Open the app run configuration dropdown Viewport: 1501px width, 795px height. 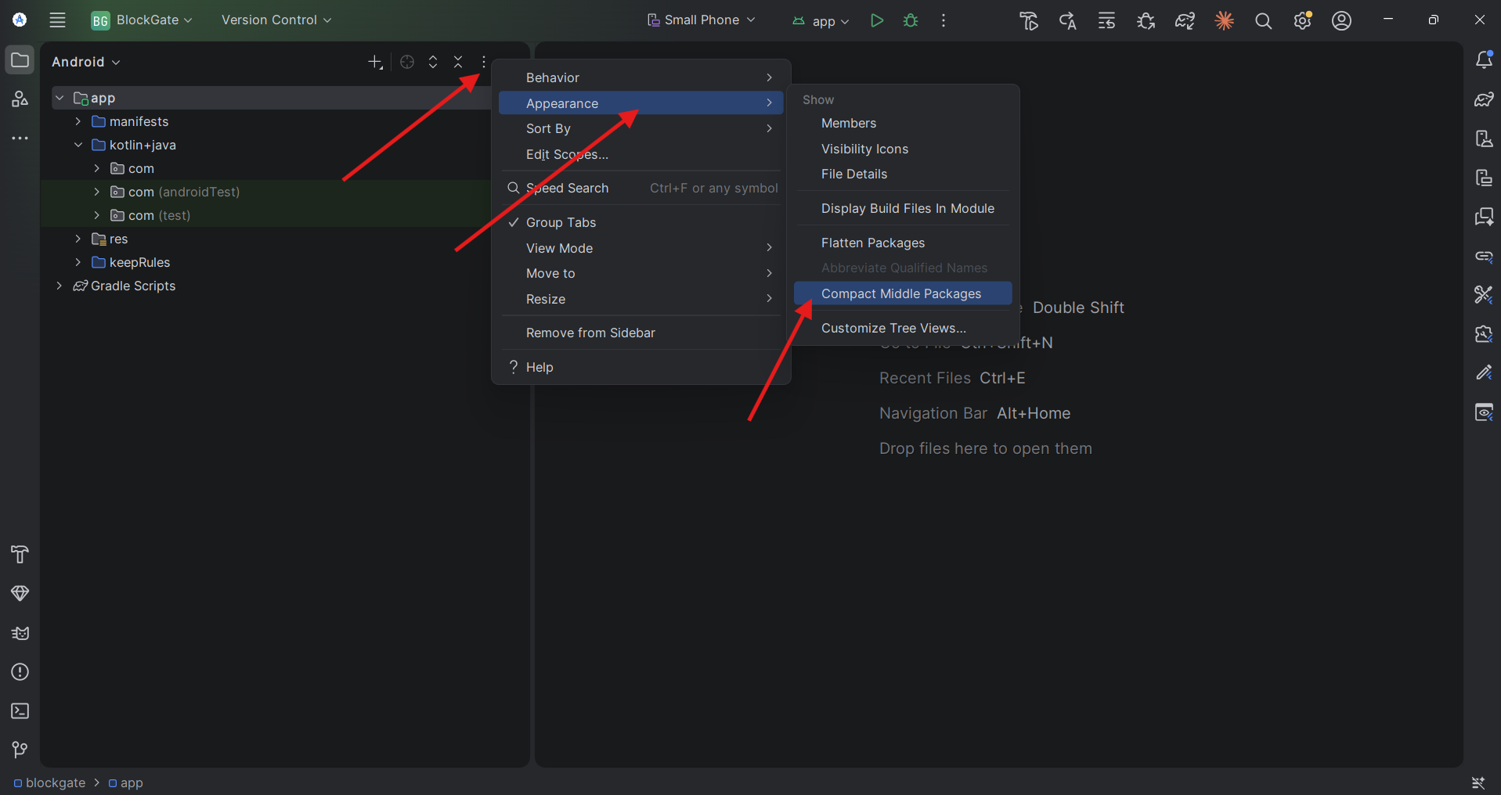pos(820,21)
